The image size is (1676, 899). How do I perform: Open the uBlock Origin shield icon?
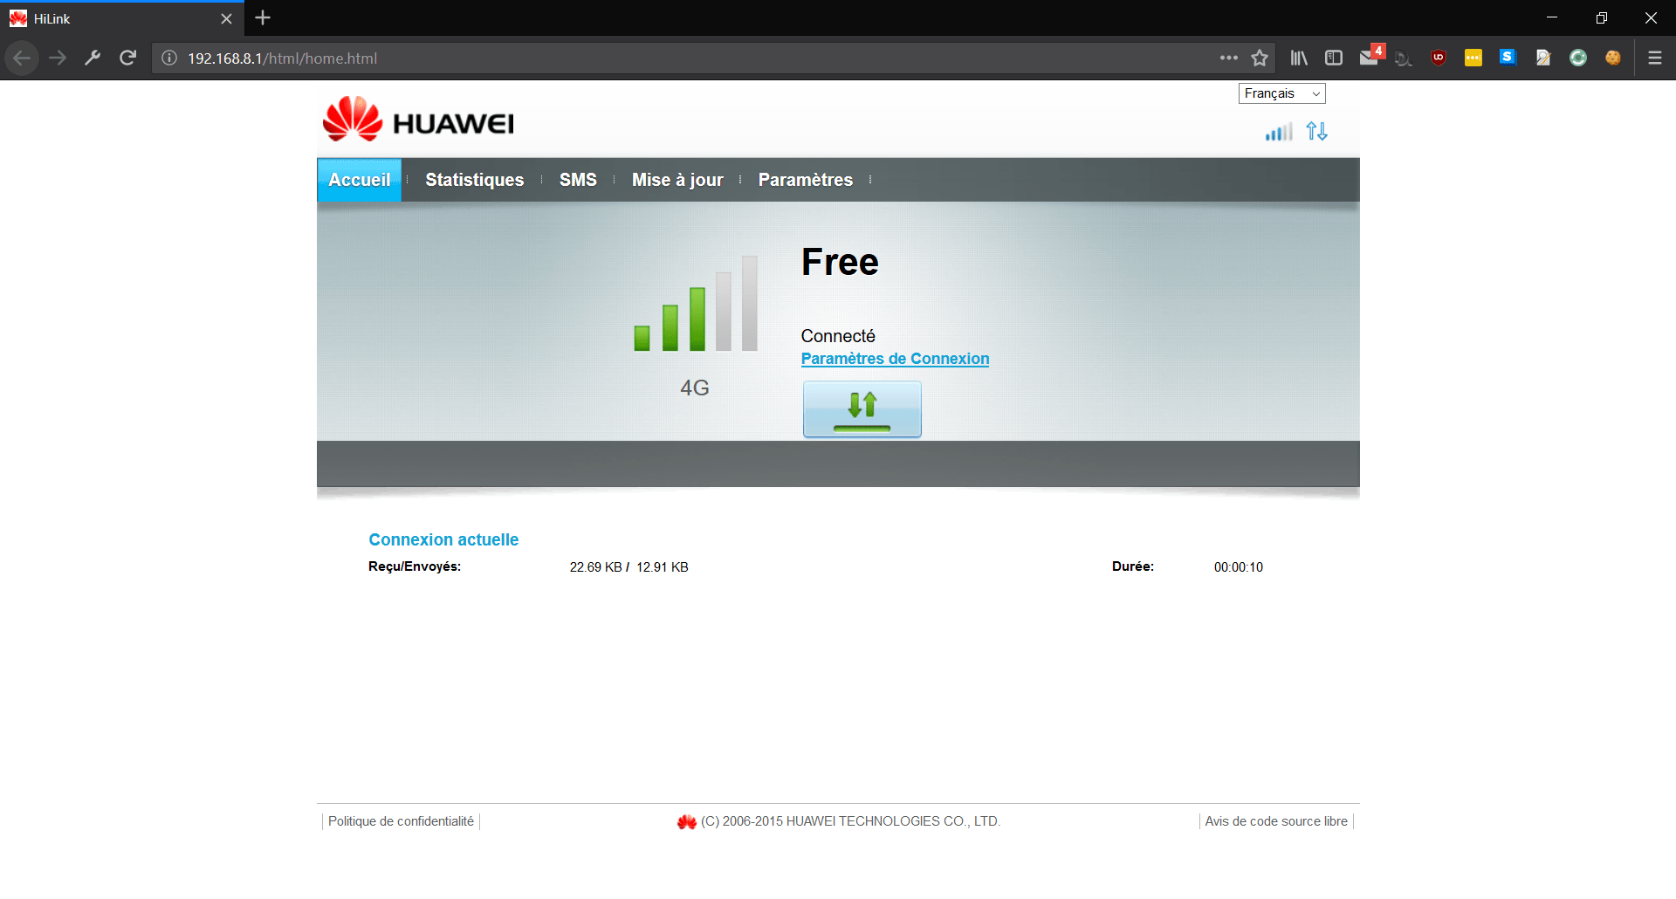(1439, 58)
